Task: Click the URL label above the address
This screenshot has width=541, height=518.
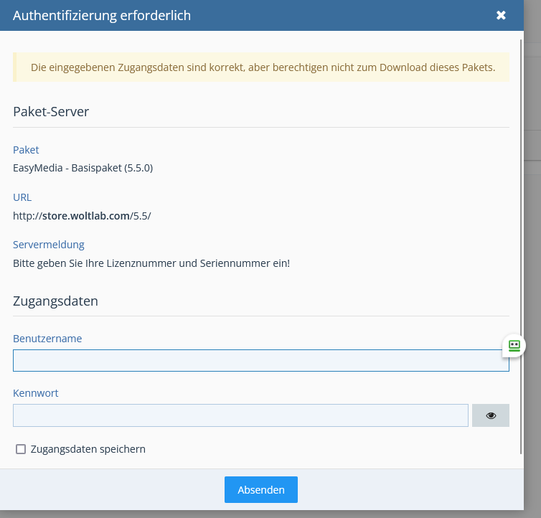Action: (22, 197)
